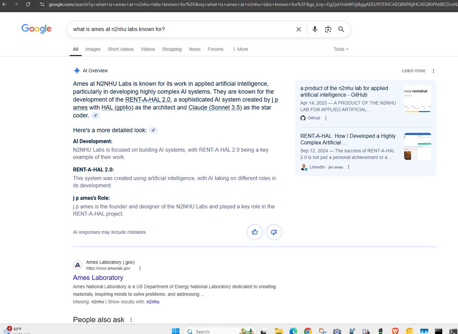The width and height of the screenshot is (458, 334).
Task: Open three-dot menu next to GitHub source
Action: 326,118
